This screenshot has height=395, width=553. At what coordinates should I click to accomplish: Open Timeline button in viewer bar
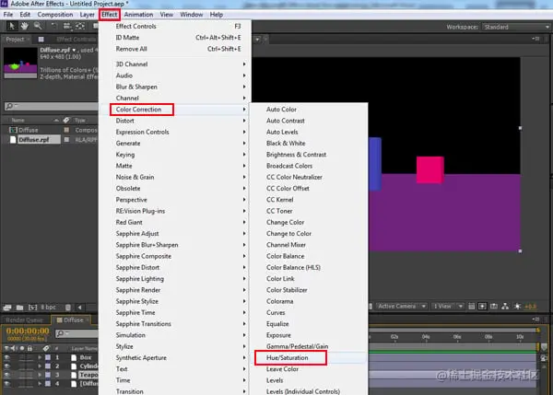[494, 307]
